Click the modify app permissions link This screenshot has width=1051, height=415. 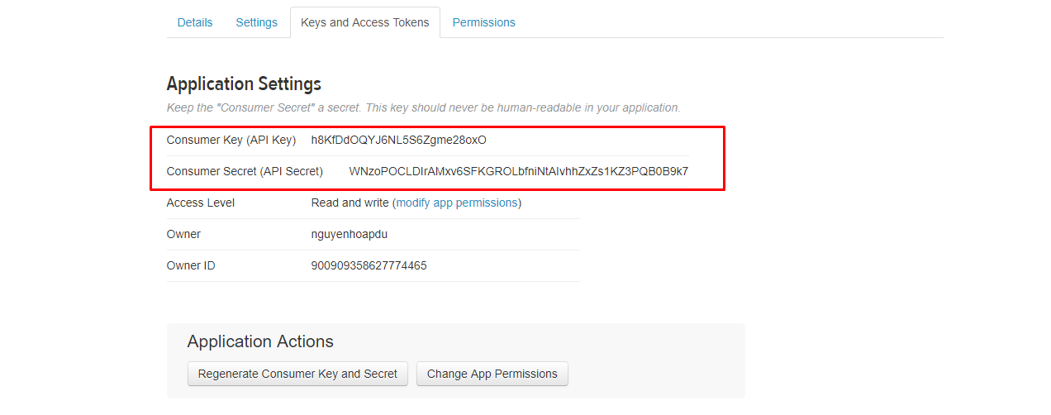click(x=457, y=203)
